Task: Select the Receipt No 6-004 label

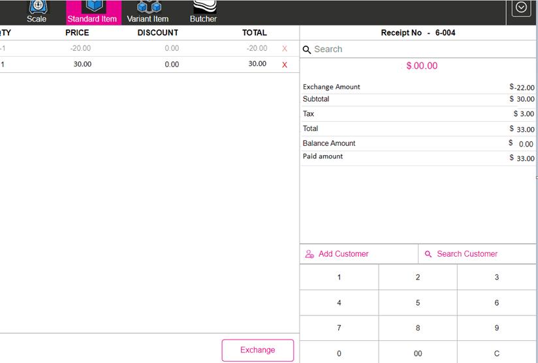Action: point(418,33)
